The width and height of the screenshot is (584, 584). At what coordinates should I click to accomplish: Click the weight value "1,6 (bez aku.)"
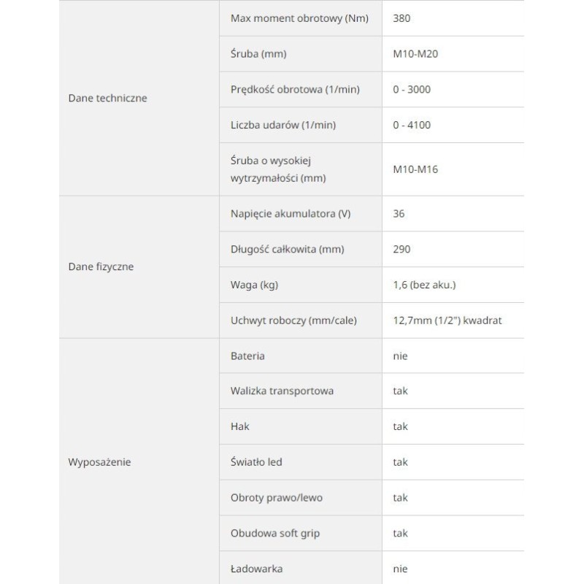425,285
